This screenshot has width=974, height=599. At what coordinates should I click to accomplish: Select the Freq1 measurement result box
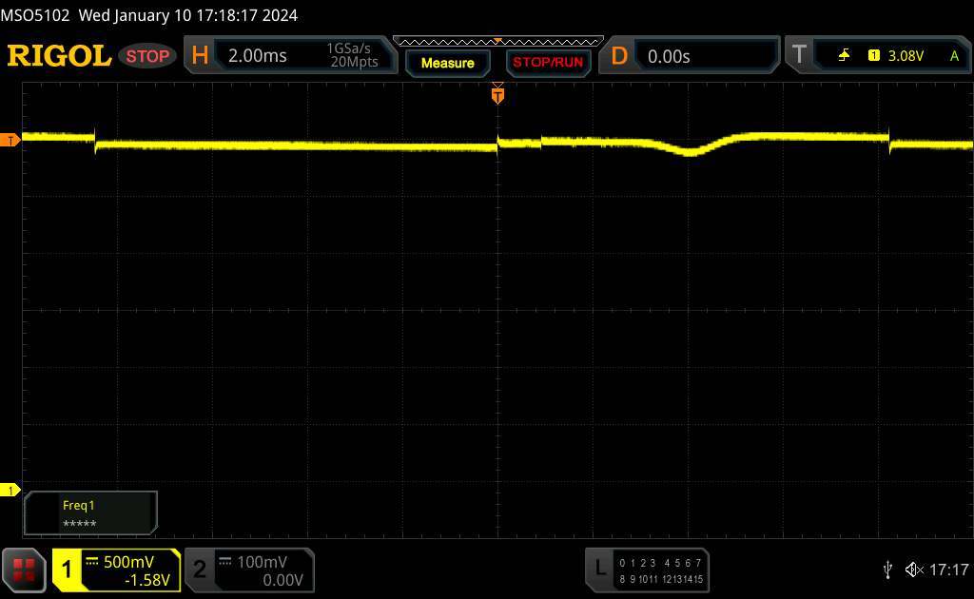90,513
